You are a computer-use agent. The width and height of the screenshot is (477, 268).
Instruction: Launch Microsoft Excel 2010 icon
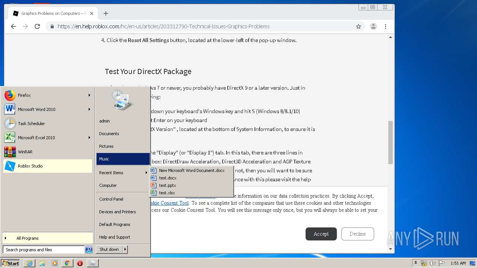tap(10, 138)
